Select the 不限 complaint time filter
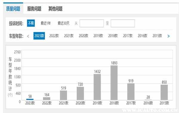This screenshot has height=113, width=179. [x=31, y=23]
